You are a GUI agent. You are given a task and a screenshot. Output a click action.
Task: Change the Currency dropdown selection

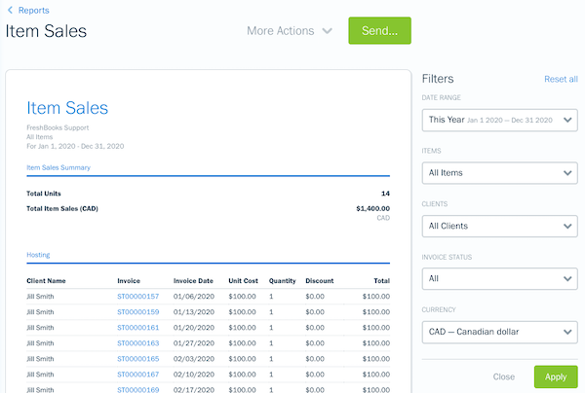[500, 332]
